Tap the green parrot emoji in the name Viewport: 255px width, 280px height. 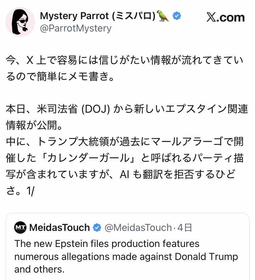(x=163, y=16)
